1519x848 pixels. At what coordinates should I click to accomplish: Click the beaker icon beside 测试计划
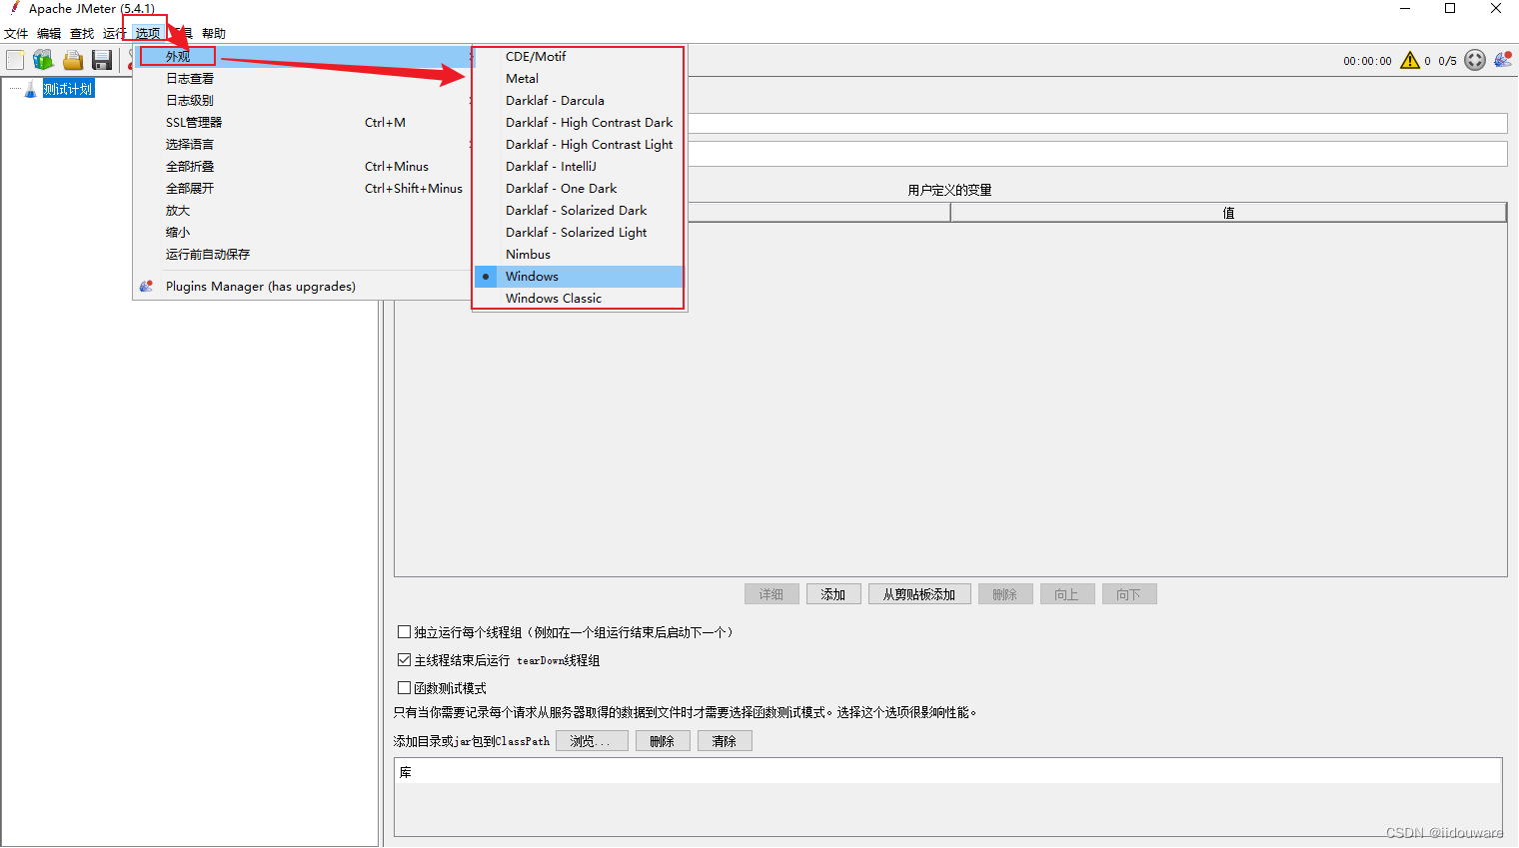click(x=30, y=89)
